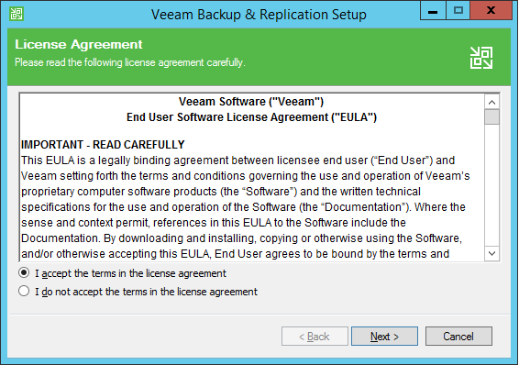Close the Veeam setup window
The width and height of the screenshot is (519, 365).
(491, 11)
